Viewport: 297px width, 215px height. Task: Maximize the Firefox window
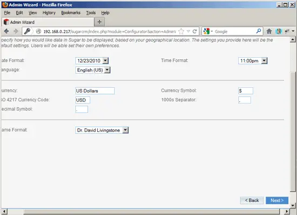pos(286,5)
